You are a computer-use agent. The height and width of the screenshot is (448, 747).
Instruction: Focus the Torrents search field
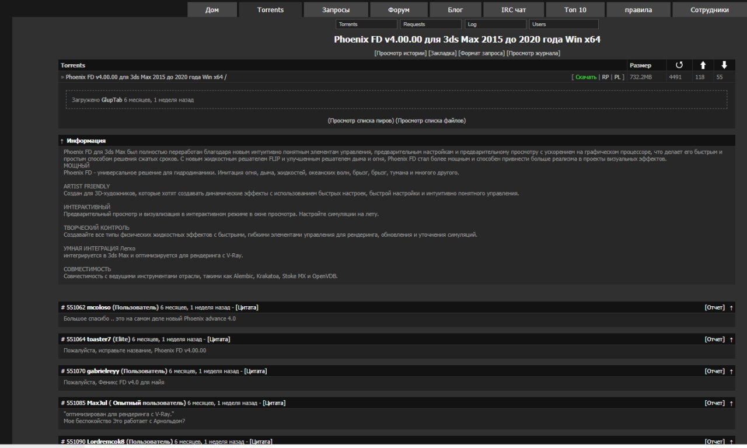[366, 24]
